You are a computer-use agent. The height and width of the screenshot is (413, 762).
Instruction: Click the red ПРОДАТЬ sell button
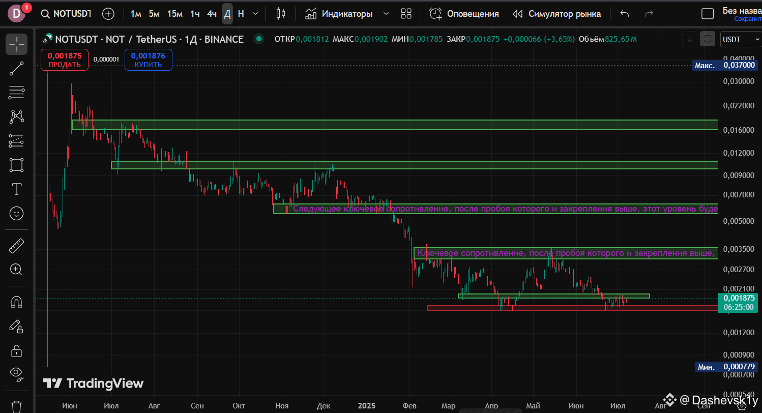coord(65,60)
